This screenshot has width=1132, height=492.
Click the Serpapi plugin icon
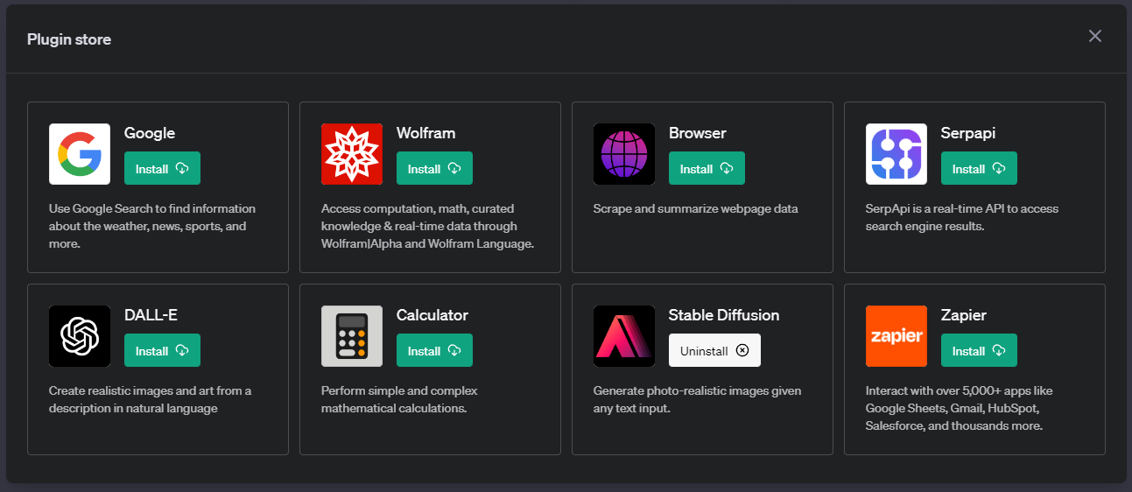click(x=896, y=154)
